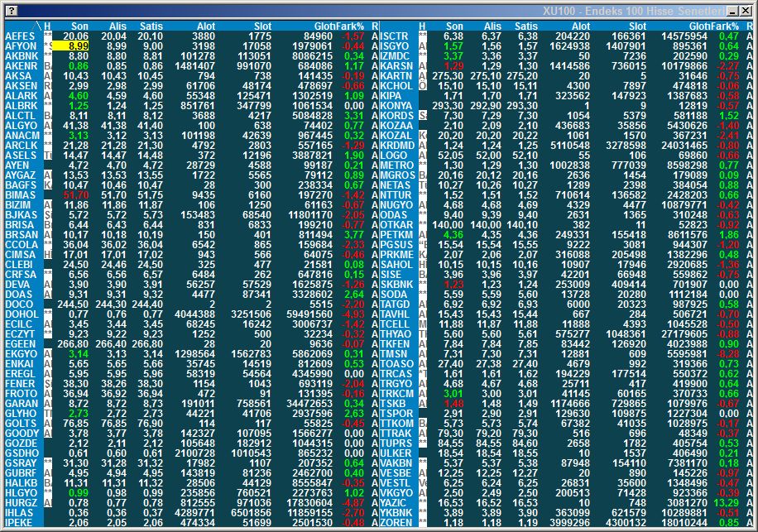The image size is (758, 532).
Task: Click the Alis header above AEFES row
Action: [118, 26]
